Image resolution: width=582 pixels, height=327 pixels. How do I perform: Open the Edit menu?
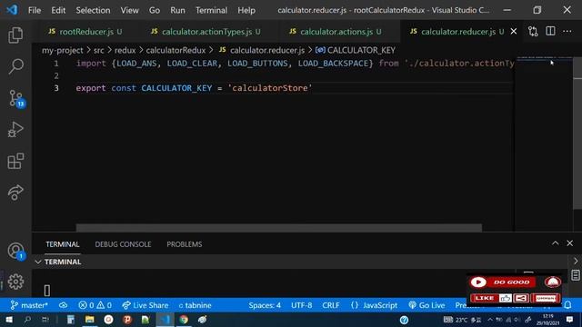pos(58,10)
